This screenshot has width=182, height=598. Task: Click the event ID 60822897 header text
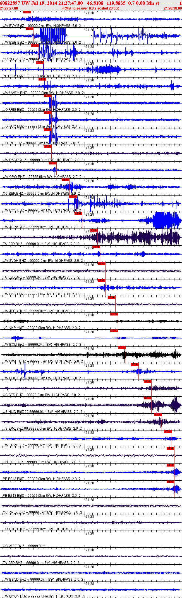(10, 3)
